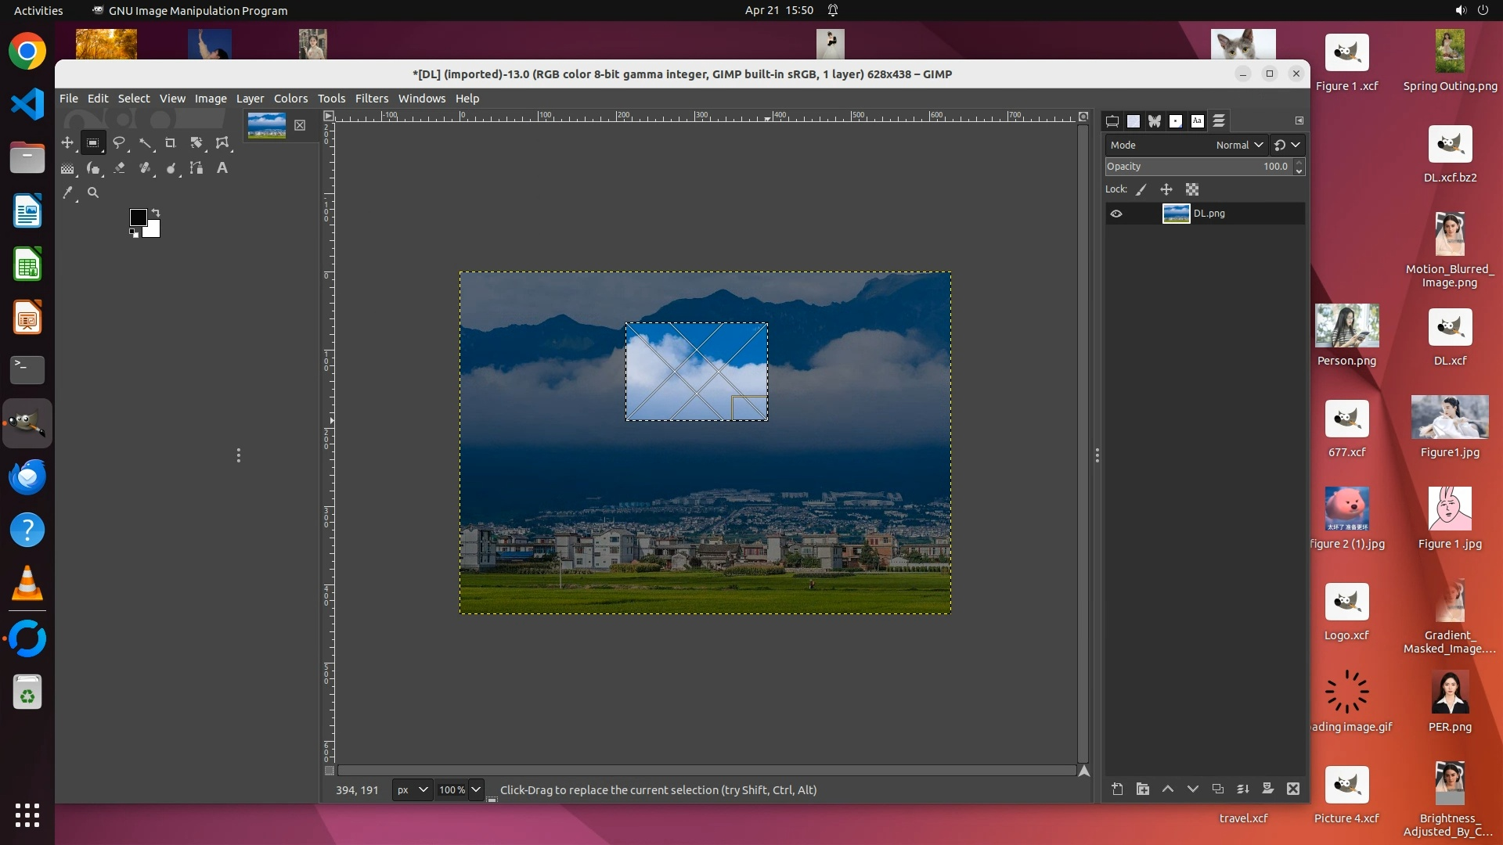Open the layer Mode Normal dropdown
This screenshot has height=845, width=1503.
(1239, 145)
